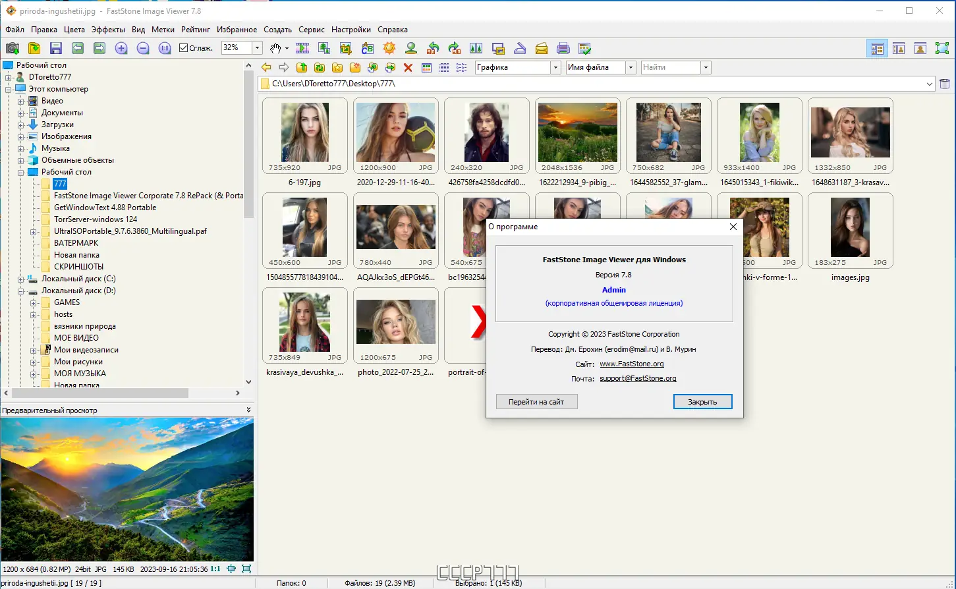Image resolution: width=956 pixels, height=589 pixels.
Task: Click the www.FastStone.org link
Action: coord(631,364)
